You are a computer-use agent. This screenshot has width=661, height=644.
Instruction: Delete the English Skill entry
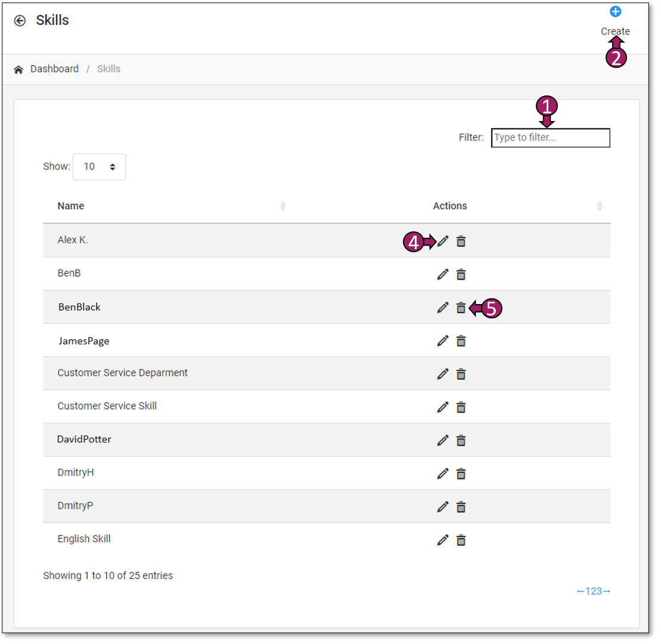click(461, 540)
